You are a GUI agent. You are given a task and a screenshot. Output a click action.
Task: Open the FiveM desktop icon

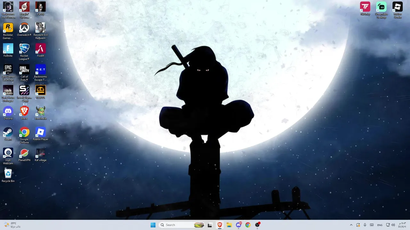pos(40,50)
